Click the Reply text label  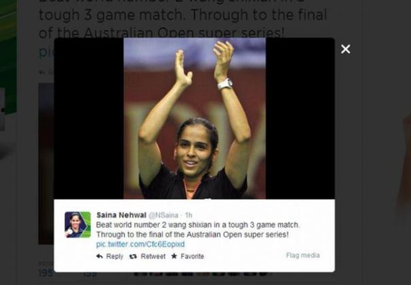coord(115,256)
